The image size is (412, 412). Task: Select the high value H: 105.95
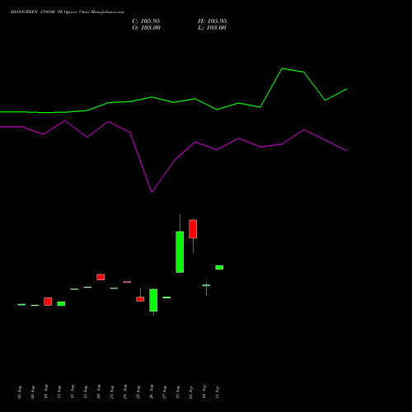point(213,21)
